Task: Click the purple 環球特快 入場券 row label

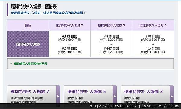Action: (x=28, y=44)
